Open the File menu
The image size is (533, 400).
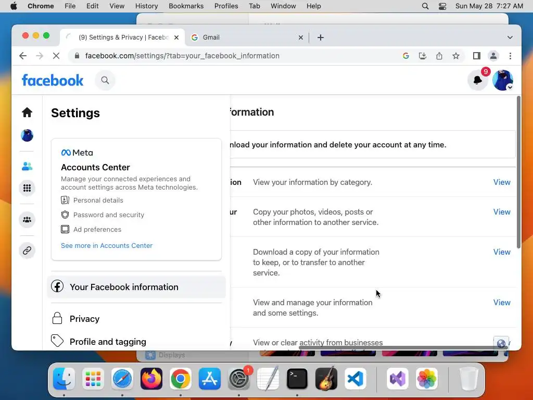(x=70, y=6)
